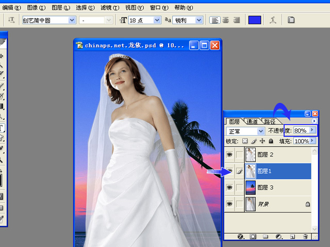Minimize the Layers panel
Viewport: 330px width, 247px height.
[307, 114]
